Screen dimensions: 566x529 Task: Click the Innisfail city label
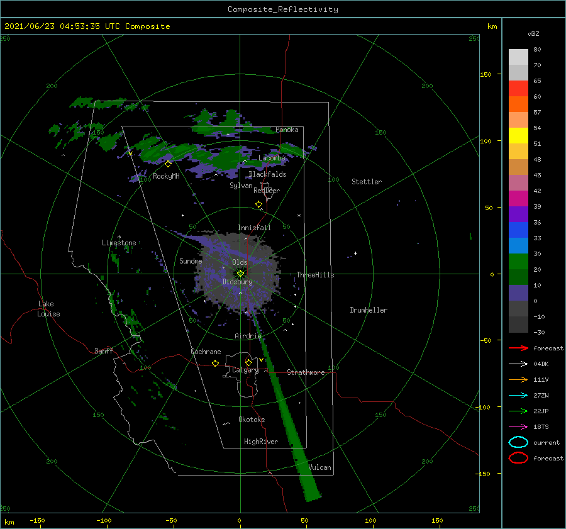tap(254, 228)
